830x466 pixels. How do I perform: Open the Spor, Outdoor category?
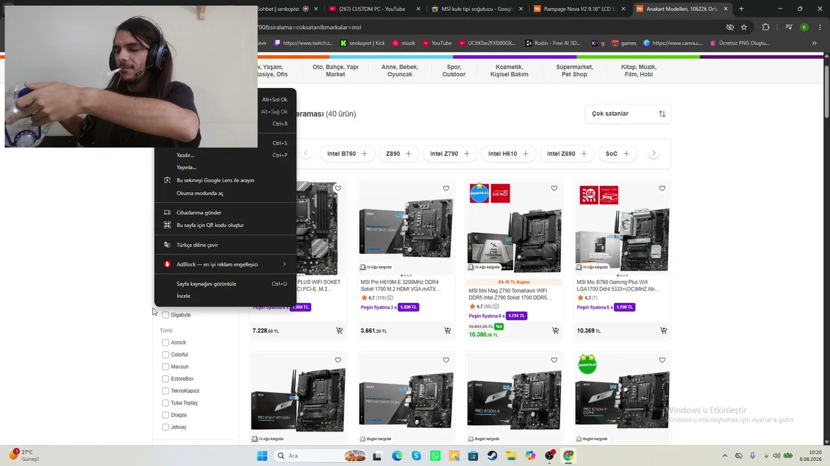click(454, 71)
